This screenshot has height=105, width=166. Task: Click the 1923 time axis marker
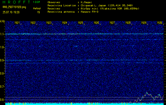(x=49, y=23)
